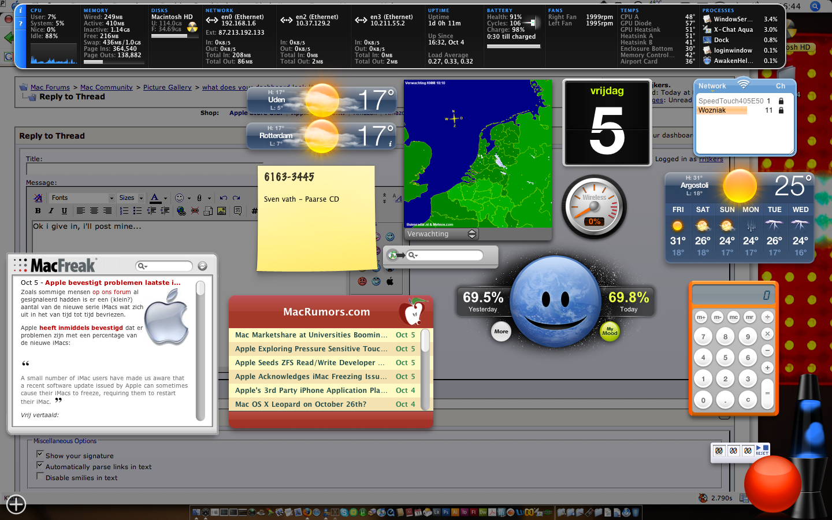Undo last edit in message editor
The width and height of the screenshot is (832, 520).
[x=224, y=198]
